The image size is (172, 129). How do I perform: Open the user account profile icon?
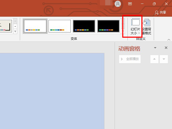coord(118,4)
